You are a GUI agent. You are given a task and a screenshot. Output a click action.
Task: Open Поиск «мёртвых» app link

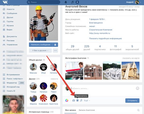pyautogui.click(x=15, y=79)
